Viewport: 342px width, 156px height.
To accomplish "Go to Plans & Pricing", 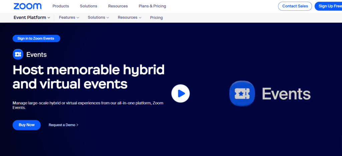I will tap(152, 6).
